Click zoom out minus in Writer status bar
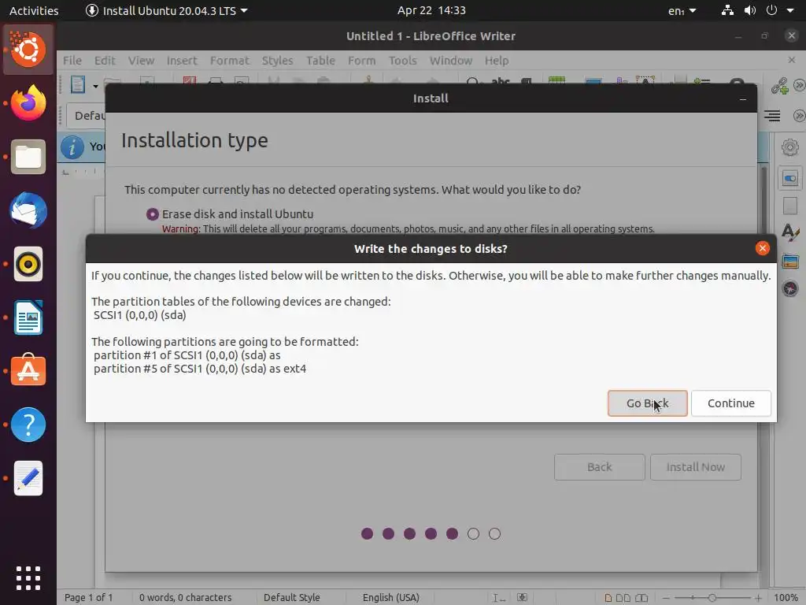This screenshot has height=605, width=806. pos(666,598)
